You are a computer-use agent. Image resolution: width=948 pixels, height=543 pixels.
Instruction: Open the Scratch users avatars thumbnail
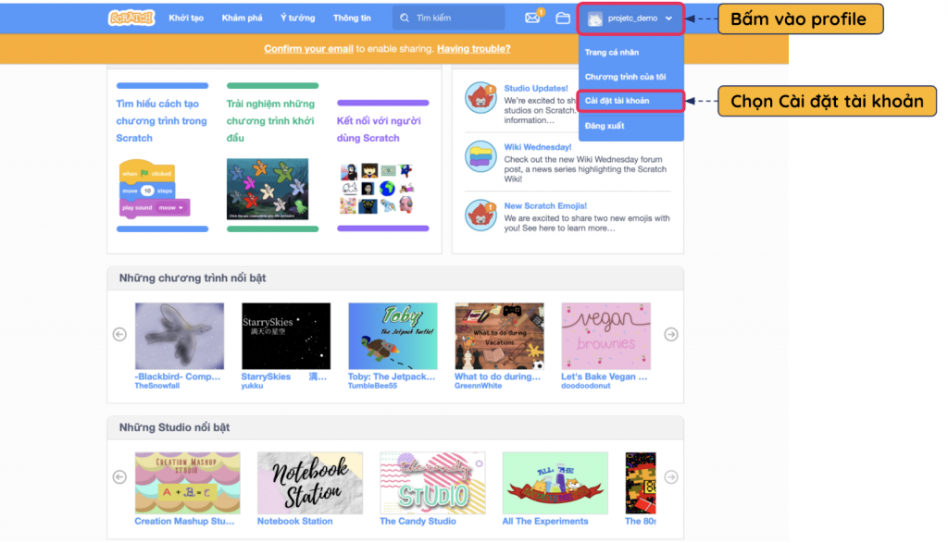pos(377,189)
